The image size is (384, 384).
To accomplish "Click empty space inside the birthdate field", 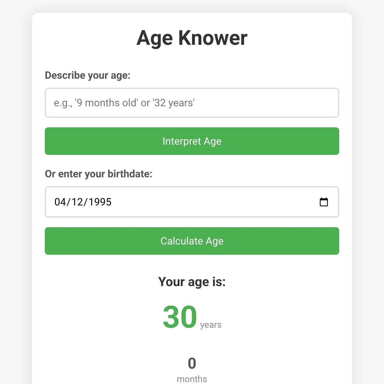I will pyautogui.click(x=214, y=202).
